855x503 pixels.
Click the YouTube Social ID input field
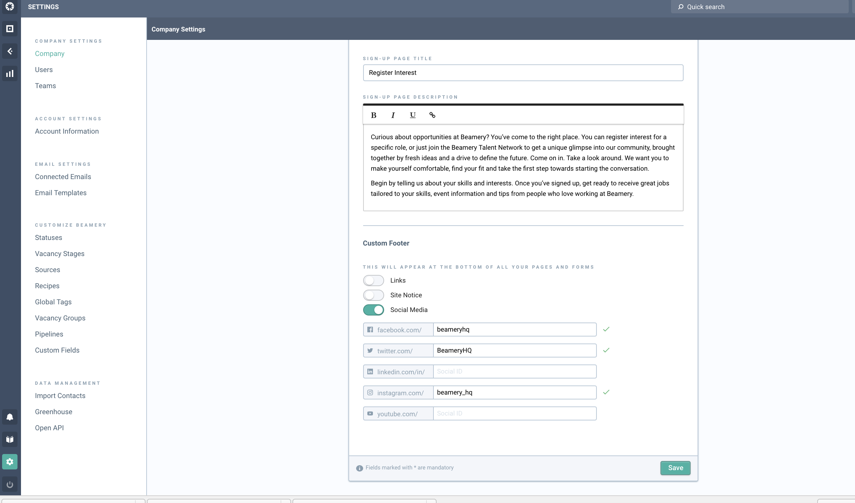coord(514,413)
